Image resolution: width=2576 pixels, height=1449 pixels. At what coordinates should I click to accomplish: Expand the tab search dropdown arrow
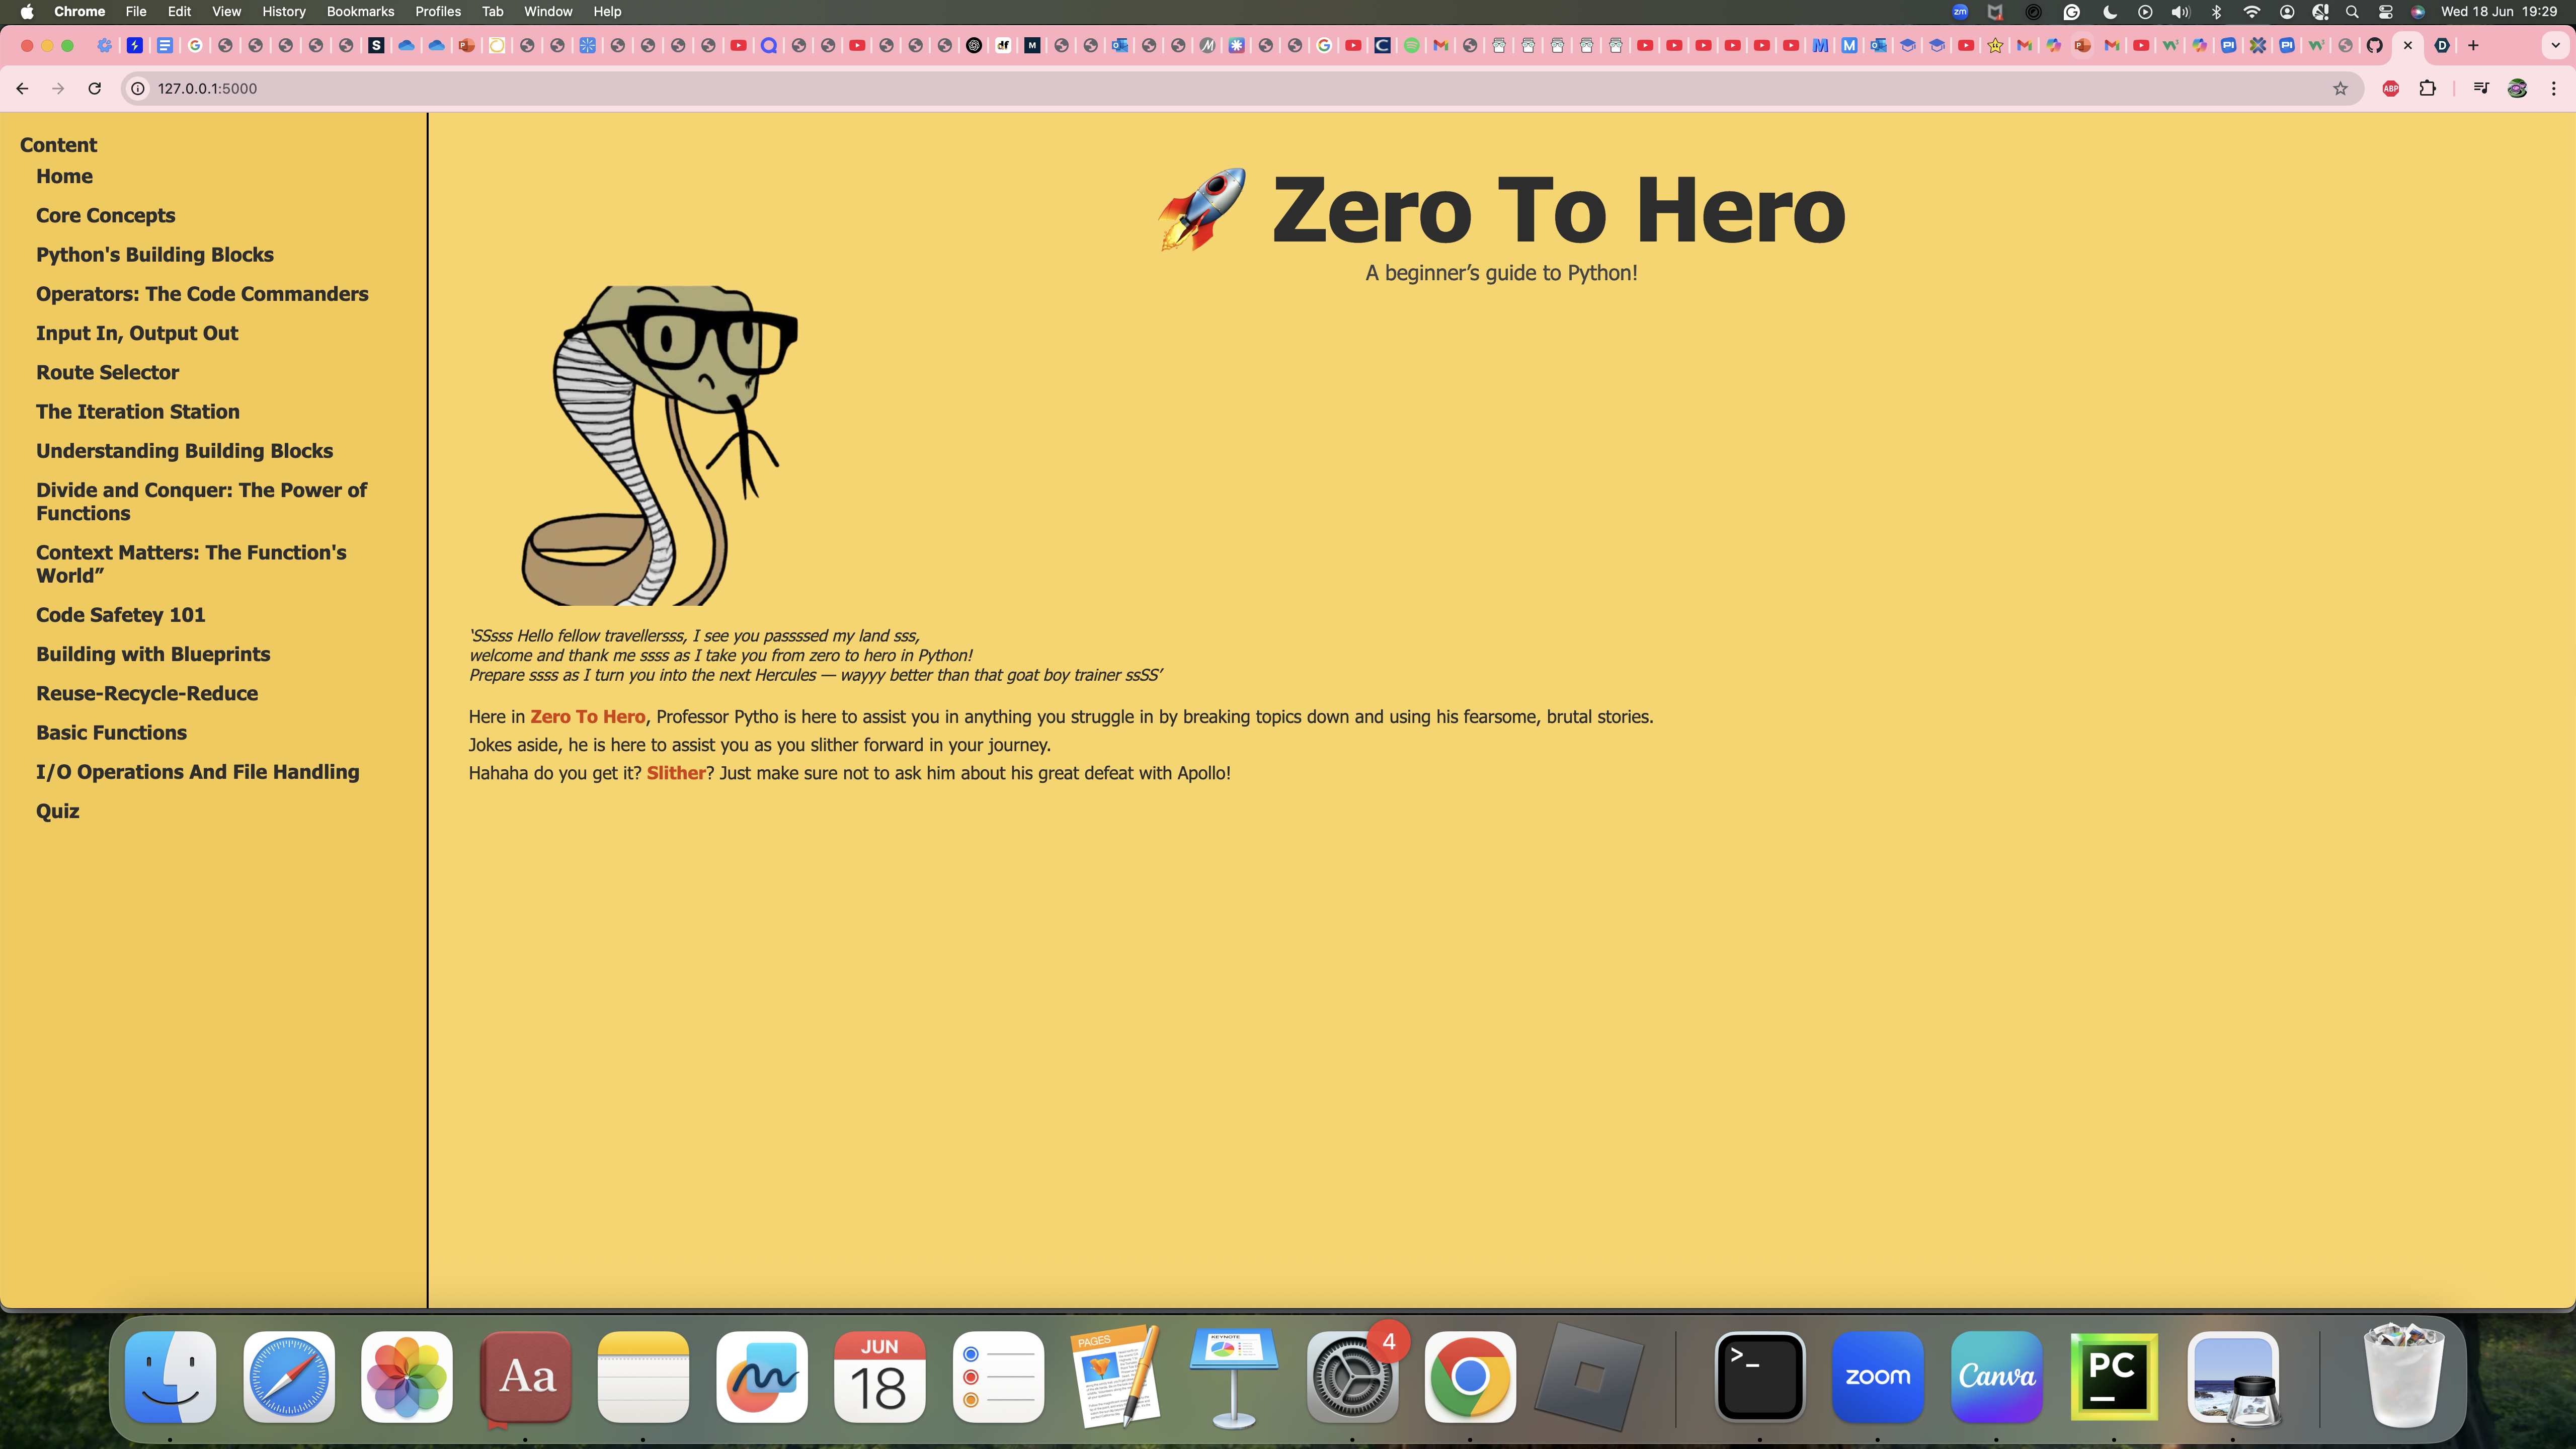[2555, 45]
